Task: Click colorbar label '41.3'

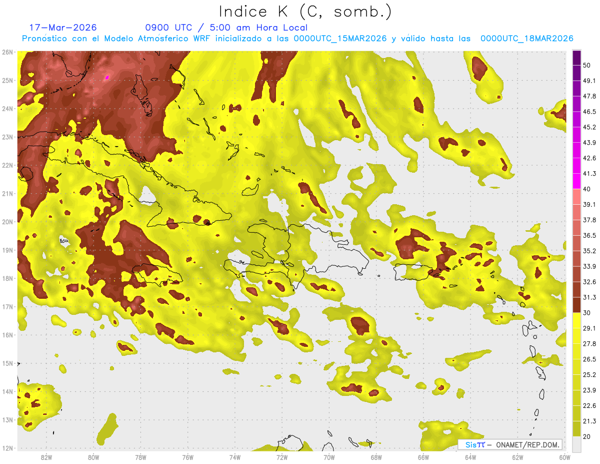Action: pyautogui.click(x=589, y=174)
